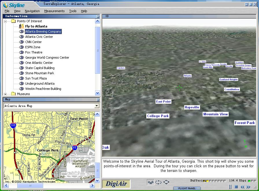
Task: Open the File menu
Action: point(7,11)
